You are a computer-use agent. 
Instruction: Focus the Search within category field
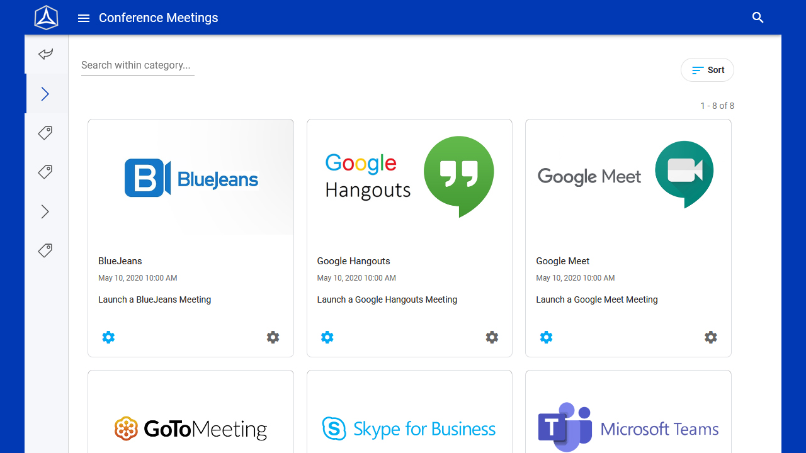click(x=138, y=65)
